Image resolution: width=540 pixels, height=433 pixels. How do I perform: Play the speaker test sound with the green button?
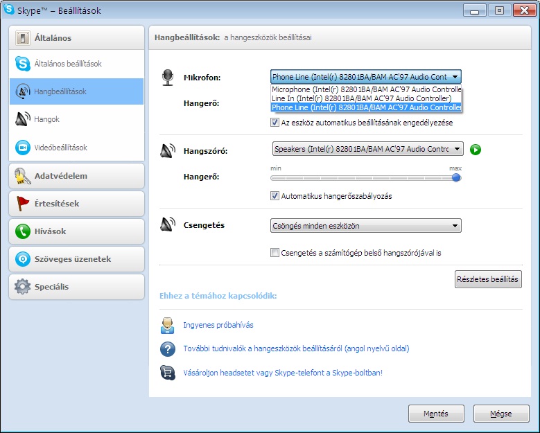coord(476,150)
